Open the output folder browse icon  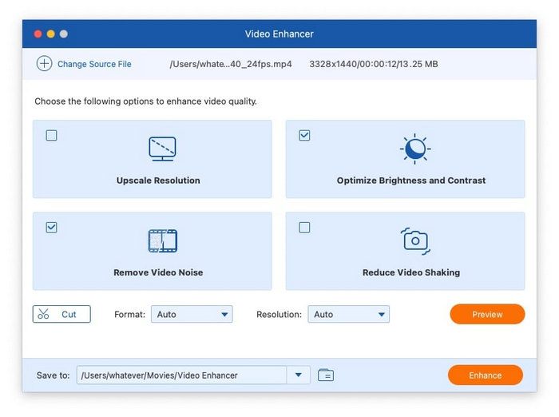(x=325, y=375)
